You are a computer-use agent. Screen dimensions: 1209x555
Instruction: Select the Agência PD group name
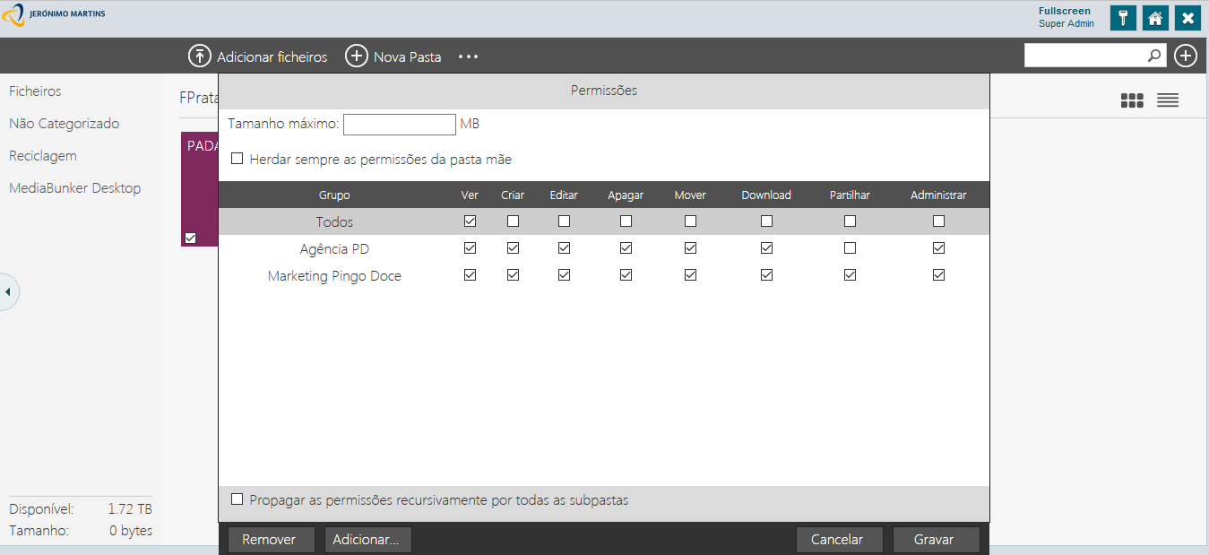[x=334, y=248]
